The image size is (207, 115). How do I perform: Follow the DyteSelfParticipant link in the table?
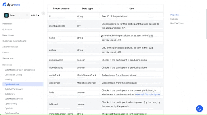point(147,95)
